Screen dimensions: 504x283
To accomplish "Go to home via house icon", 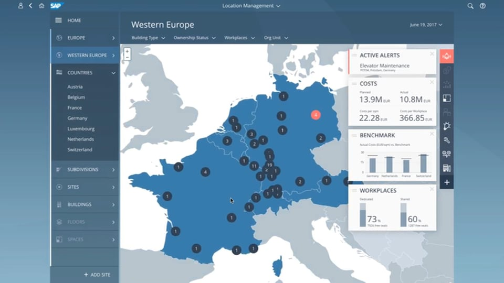I will tap(41, 6).
